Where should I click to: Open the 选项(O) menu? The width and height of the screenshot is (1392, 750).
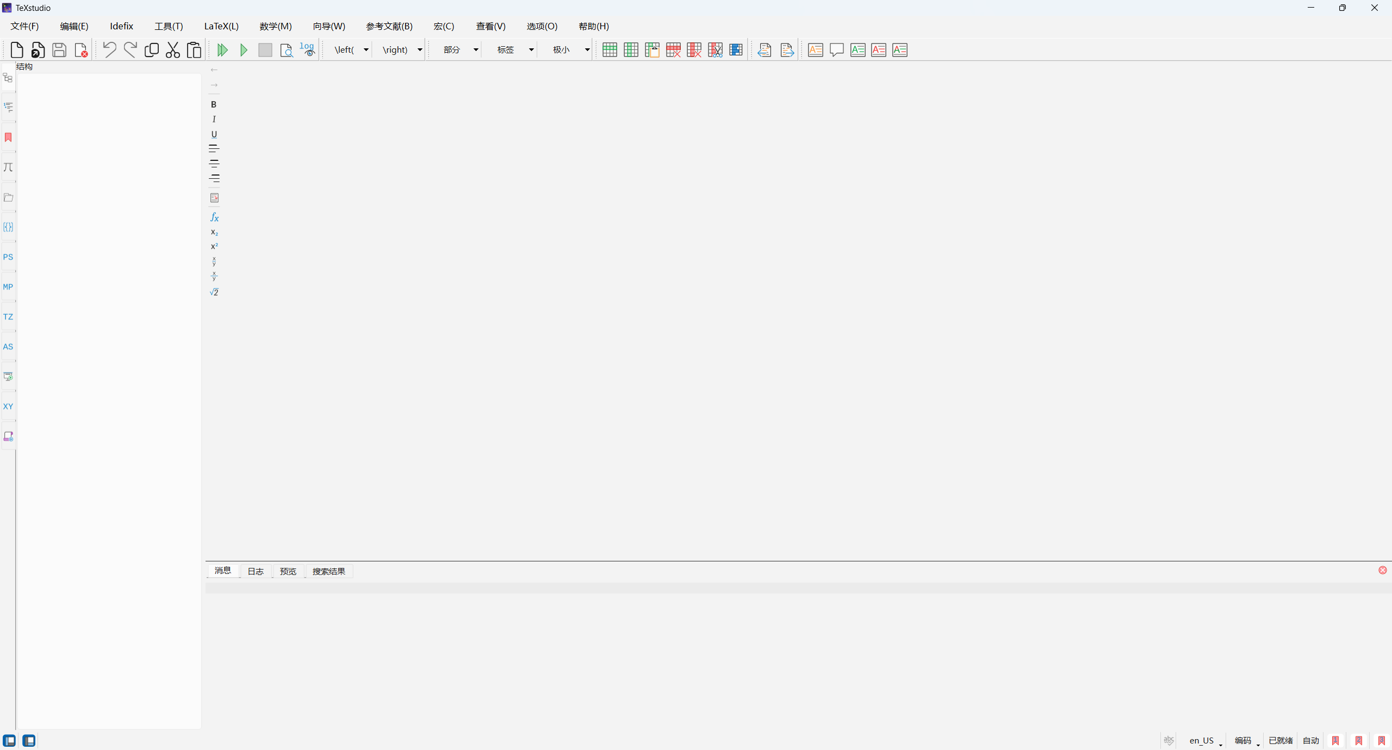(542, 26)
